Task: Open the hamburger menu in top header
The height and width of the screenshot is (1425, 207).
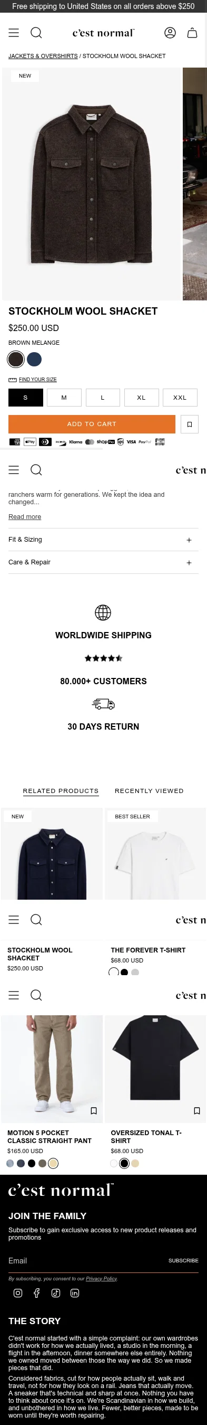Action: point(14,33)
